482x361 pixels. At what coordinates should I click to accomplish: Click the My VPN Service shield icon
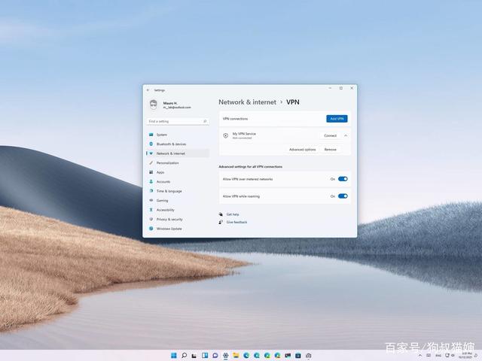click(225, 135)
